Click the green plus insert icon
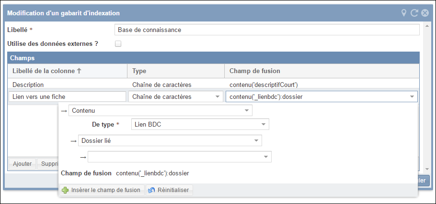The height and width of the screenshot is (204, 436). (x=66, y=190)
